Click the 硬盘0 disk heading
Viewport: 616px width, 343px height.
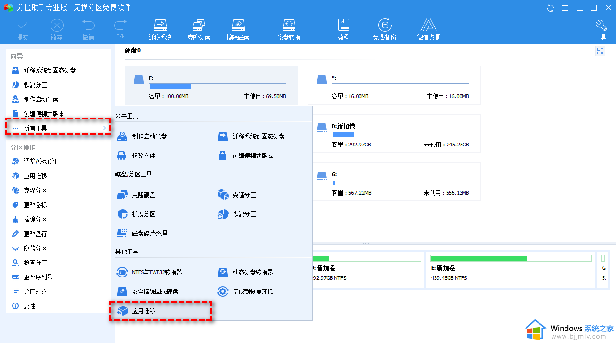[x=132, y=50]
